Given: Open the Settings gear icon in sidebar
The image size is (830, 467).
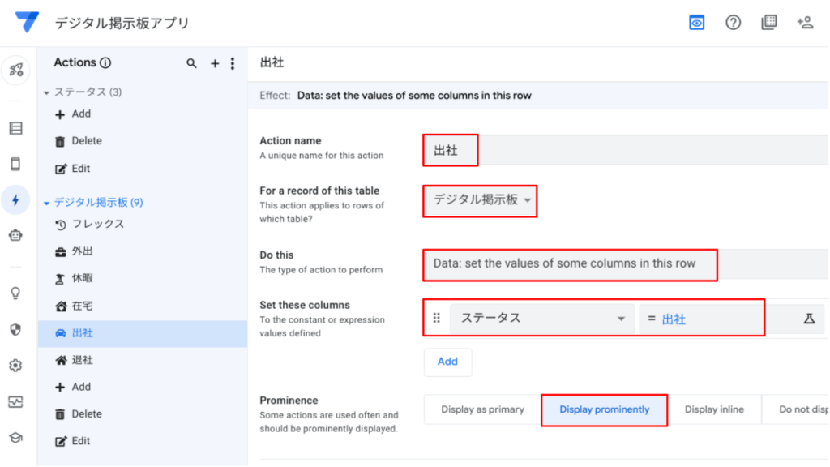Looking at the screenshot, I should 16,366.
